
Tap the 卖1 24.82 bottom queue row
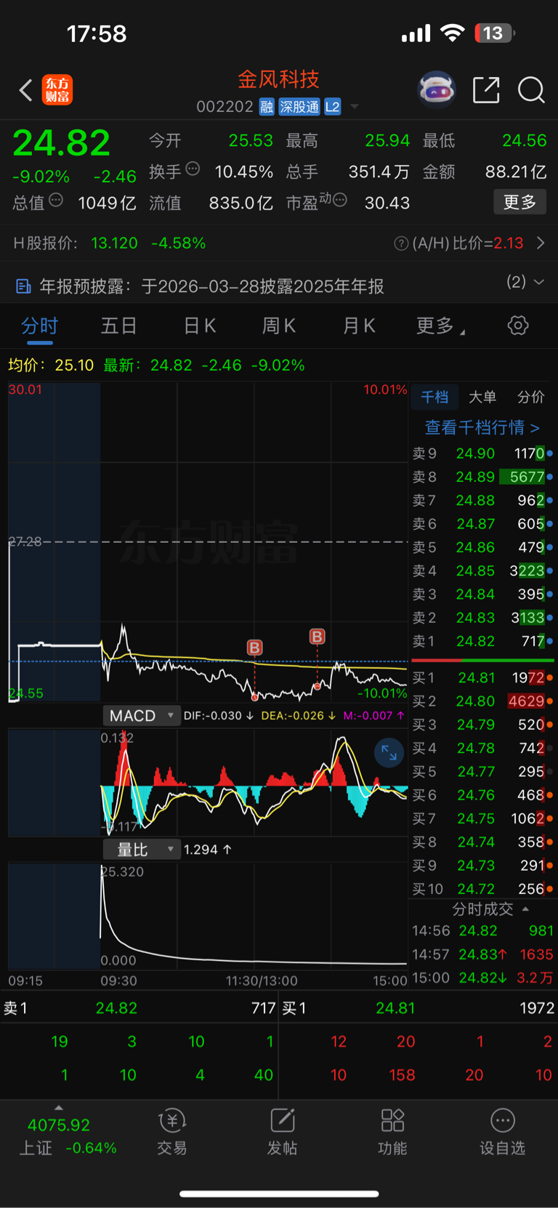coord(139,1008)
